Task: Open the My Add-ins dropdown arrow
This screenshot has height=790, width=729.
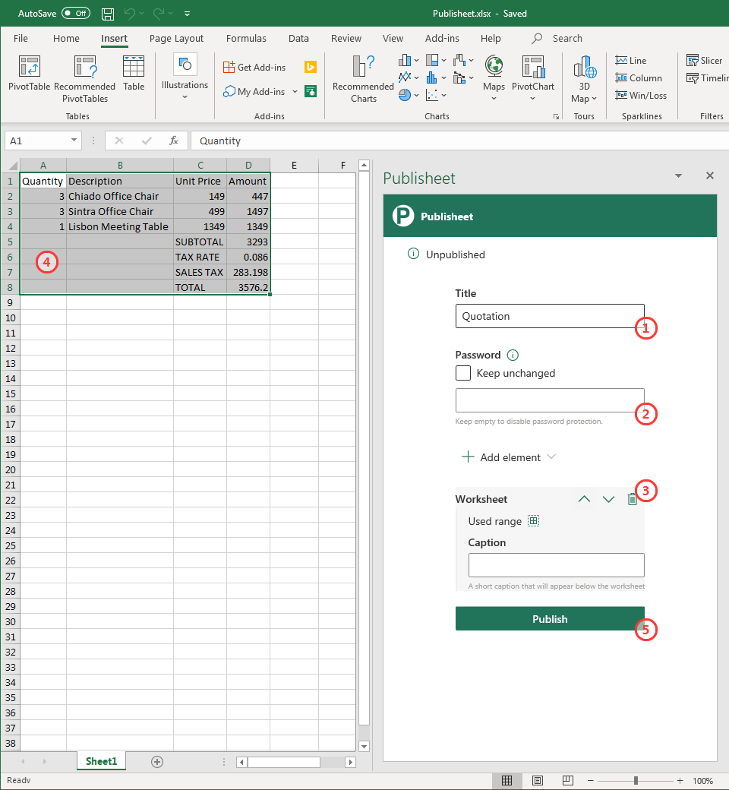Action: coord(295,92)
